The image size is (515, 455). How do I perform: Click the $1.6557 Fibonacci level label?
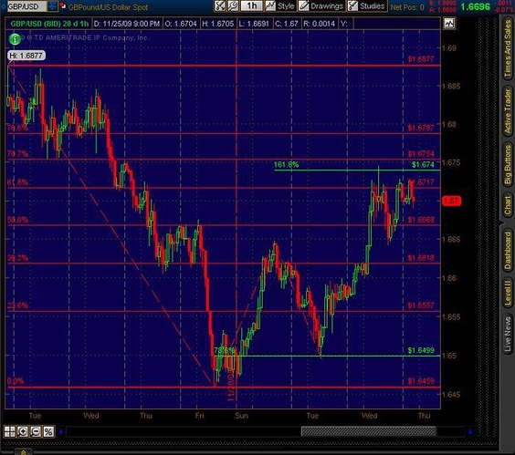[x=421, y=305]
